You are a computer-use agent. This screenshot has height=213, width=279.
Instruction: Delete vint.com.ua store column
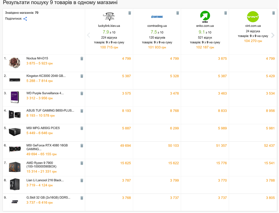(x=273, y=13)
